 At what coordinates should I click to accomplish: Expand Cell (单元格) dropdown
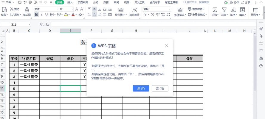tap(259, 15)
